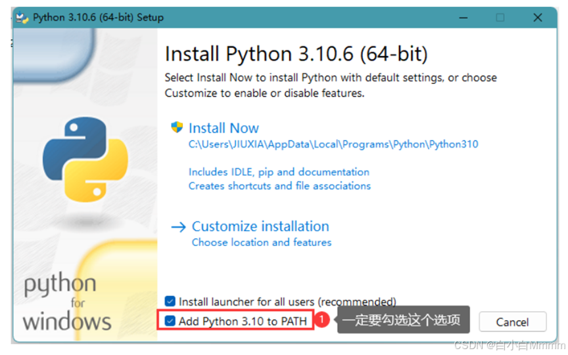Click the Python 3.10.6 Setup window title

98,17
